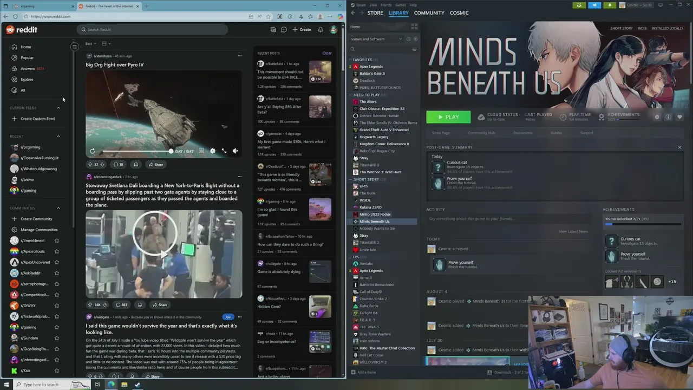This screenshot has width=693, height=390.
Task: Open Steam View menu
Action: pos(373,5)
